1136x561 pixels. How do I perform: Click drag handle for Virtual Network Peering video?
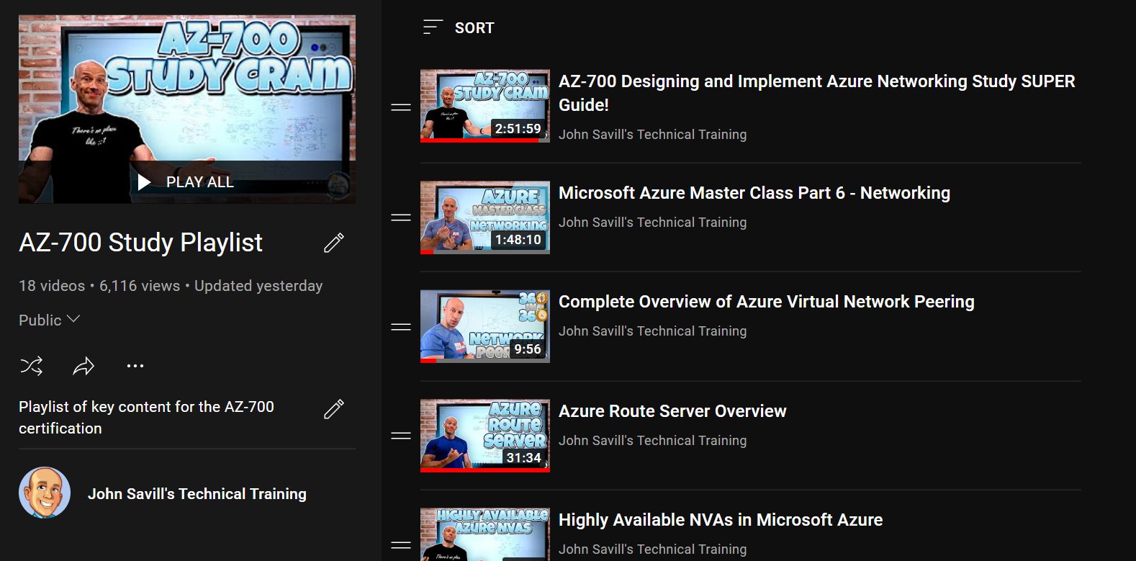pyautogui.click(x=401, y=327)
